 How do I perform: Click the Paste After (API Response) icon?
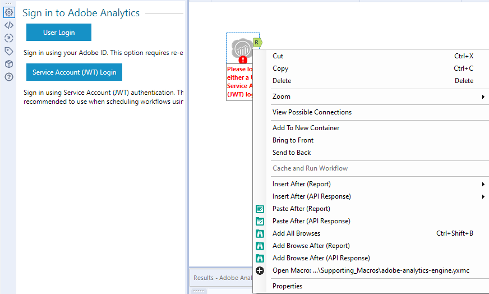click(x=260, y=221)
